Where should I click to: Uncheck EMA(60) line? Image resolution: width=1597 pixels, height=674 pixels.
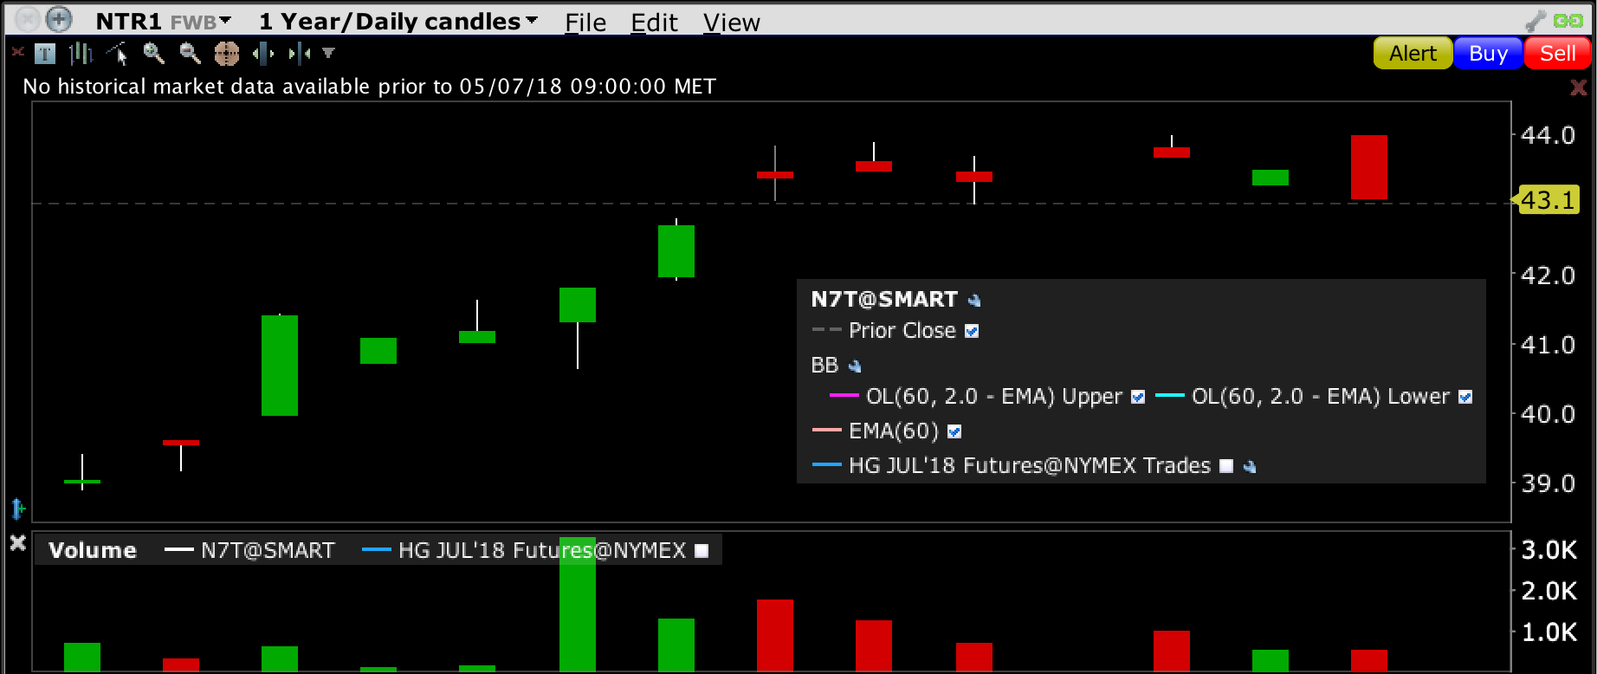tap(954, 431)
